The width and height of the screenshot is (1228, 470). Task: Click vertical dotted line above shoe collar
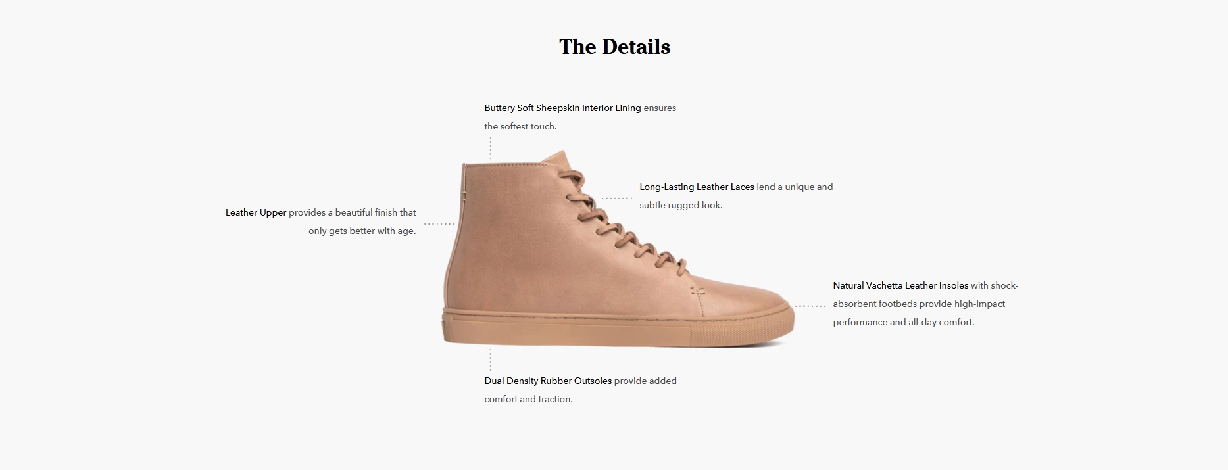click(x=490, y=149)
